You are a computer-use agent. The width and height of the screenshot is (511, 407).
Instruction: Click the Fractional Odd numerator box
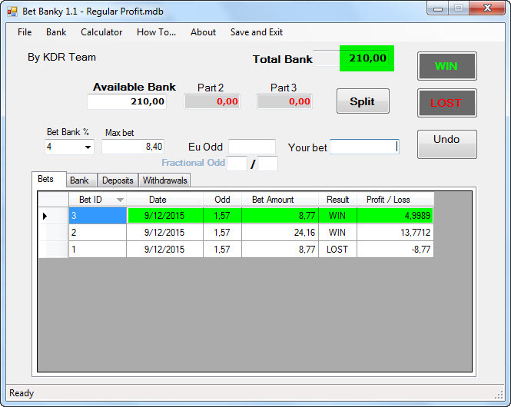point(237,163)
